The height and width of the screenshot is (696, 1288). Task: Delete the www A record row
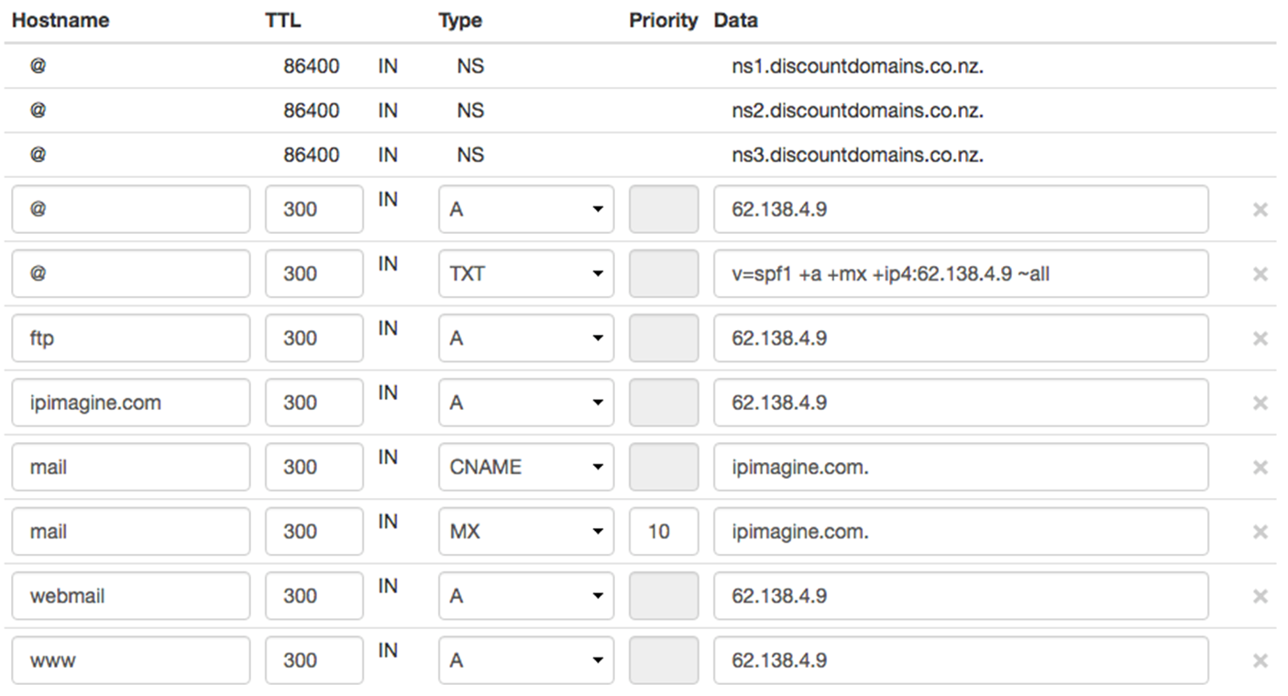[x=1260, y=660]
